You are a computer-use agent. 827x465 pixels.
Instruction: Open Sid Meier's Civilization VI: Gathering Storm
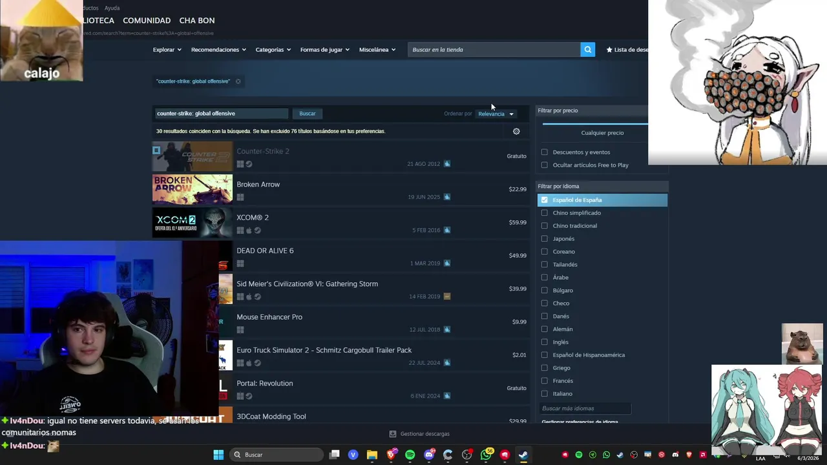pos(373,289)
